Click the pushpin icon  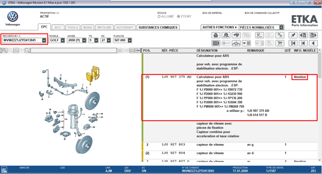click(293, 35)
